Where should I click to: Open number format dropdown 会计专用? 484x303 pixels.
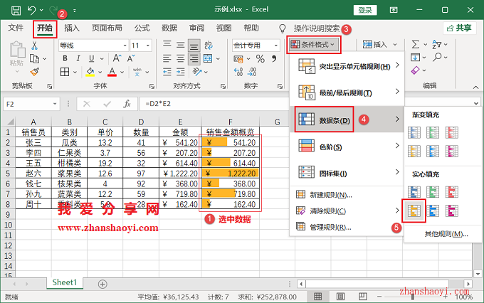point(276,46)
